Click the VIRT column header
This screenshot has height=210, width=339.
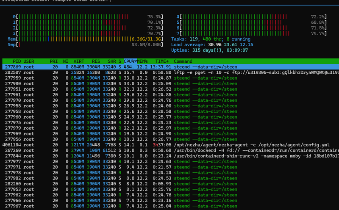[x=79, y=61]
